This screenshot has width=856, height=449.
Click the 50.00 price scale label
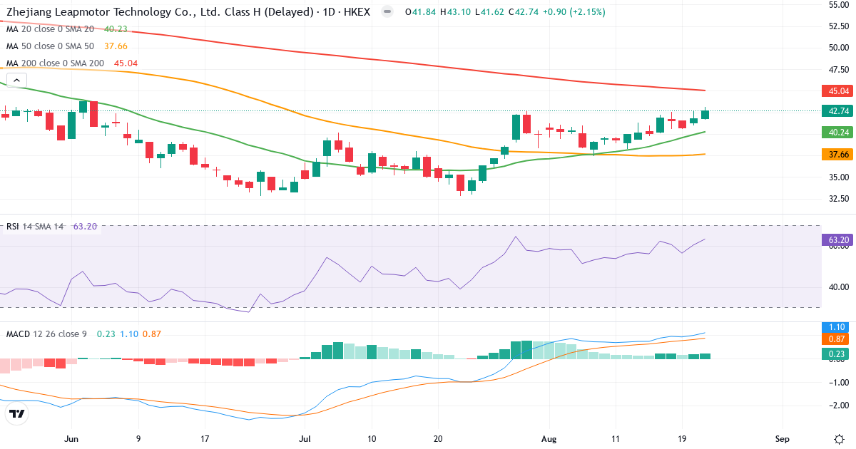(837, 48)
